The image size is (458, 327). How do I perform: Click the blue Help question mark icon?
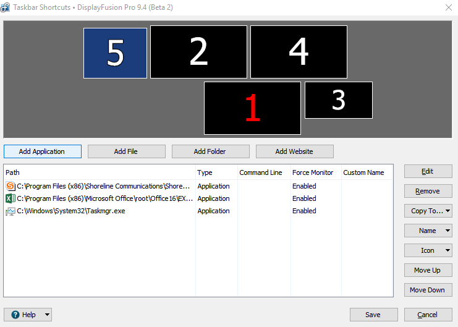[15, 315]
